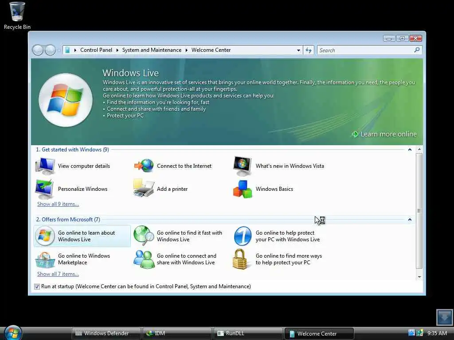Click the Windows Live learn about icon
The width and height of the screenshot is (454, 340).
tap(45, 236)
